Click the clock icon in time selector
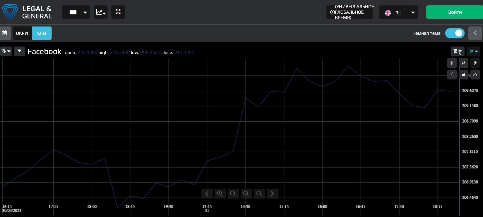 [332, 12]
